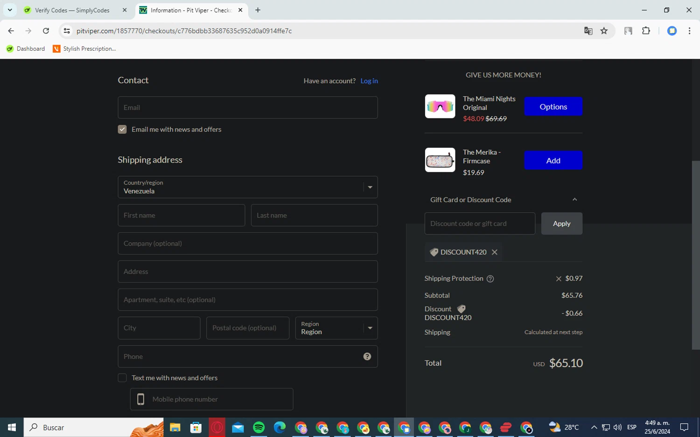Open the Chrome profile icon

click(672, 31)
